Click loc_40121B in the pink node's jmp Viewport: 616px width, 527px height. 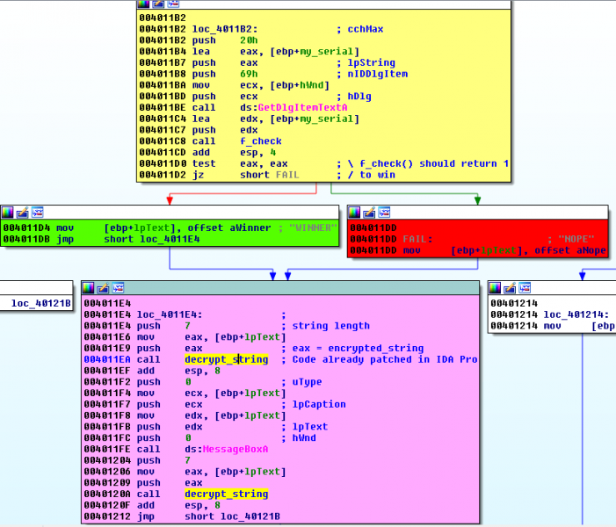click(x=250, y=516)
